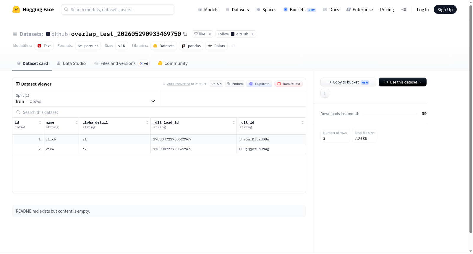
Task: Click the like count 0
Action: tap(210, 34)
